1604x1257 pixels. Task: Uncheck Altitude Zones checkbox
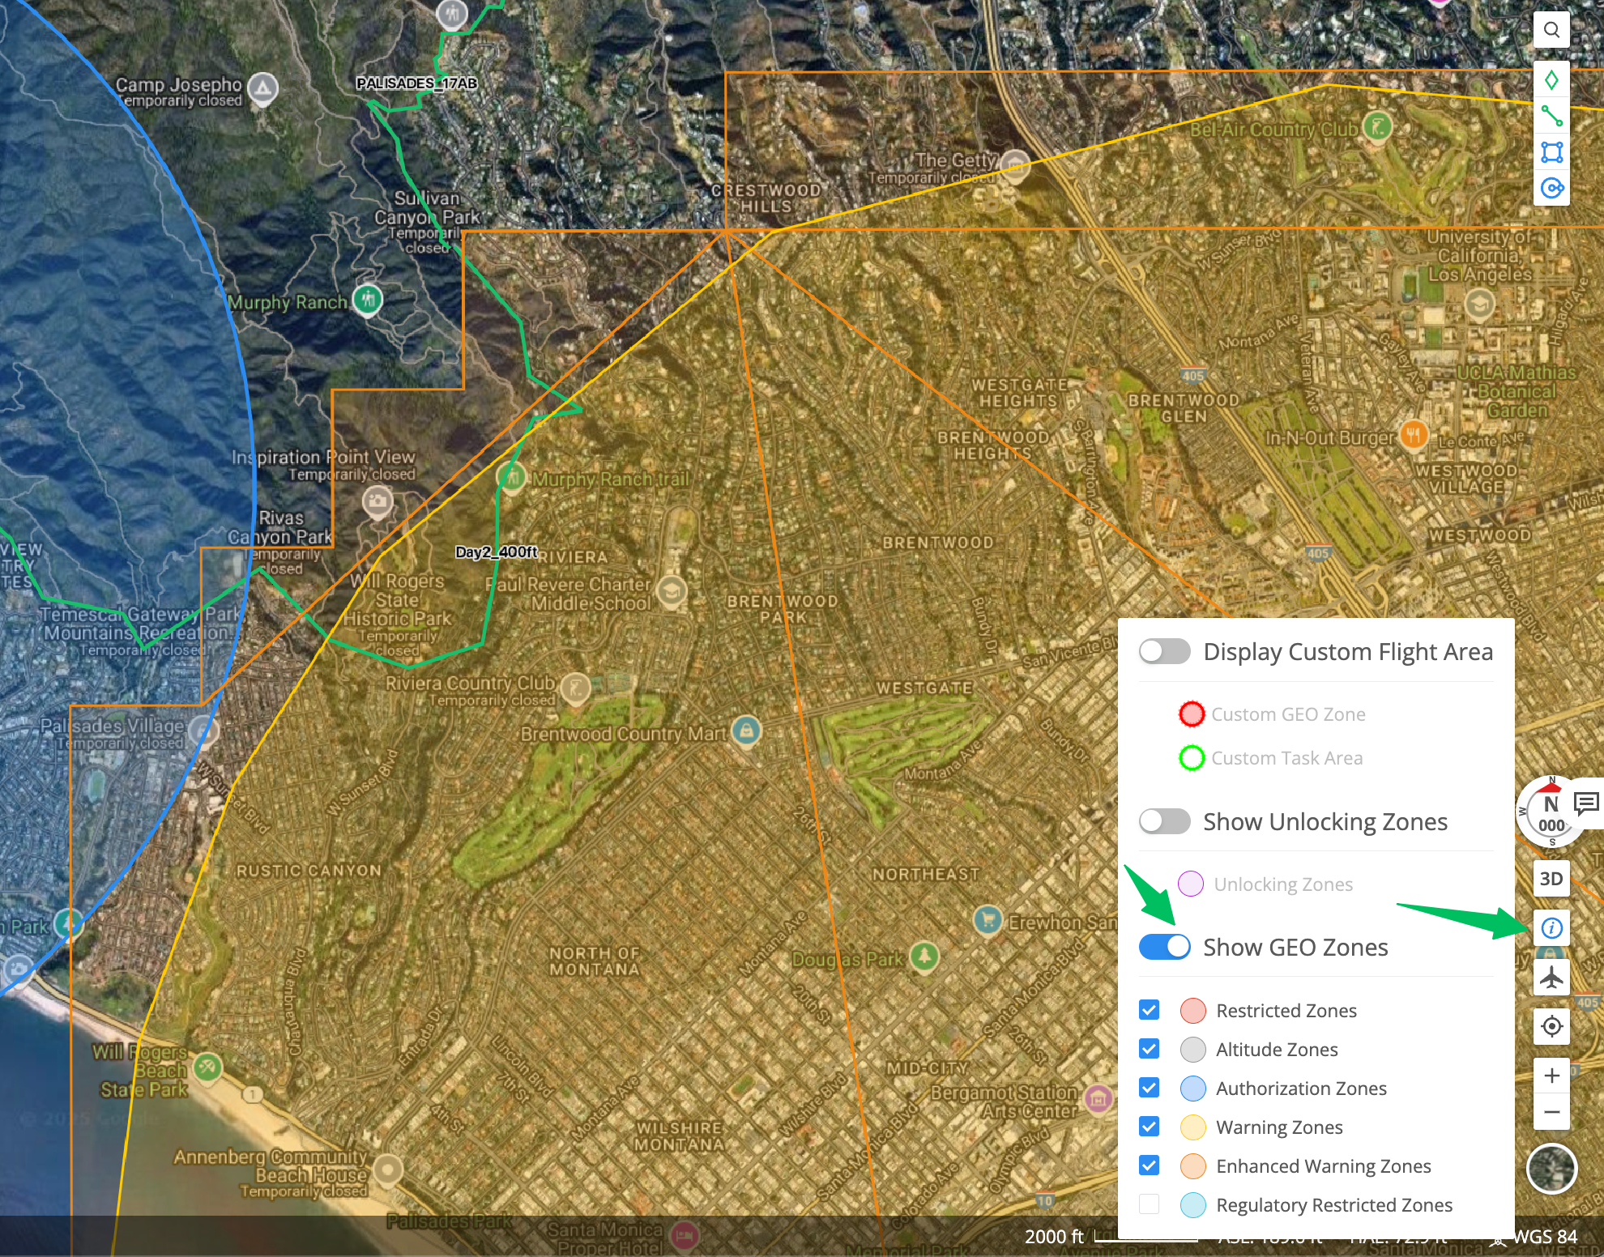pyautogui.click(x=1149, y=1049)
